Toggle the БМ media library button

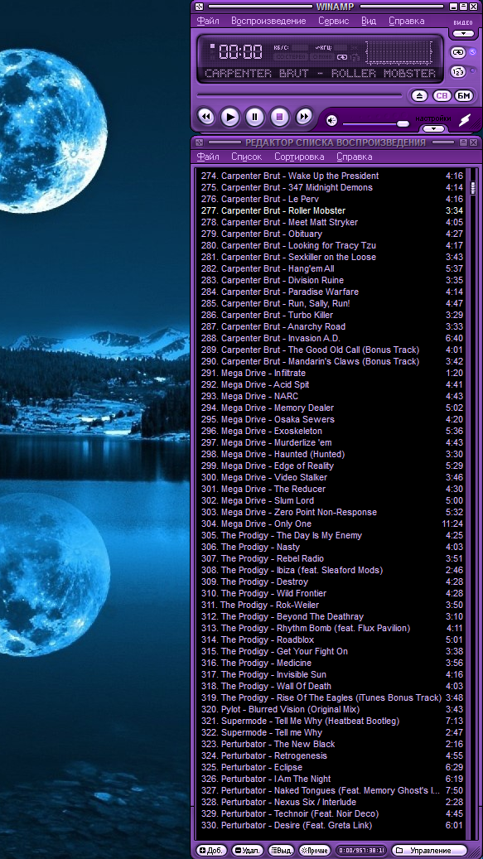pos(463,96)
